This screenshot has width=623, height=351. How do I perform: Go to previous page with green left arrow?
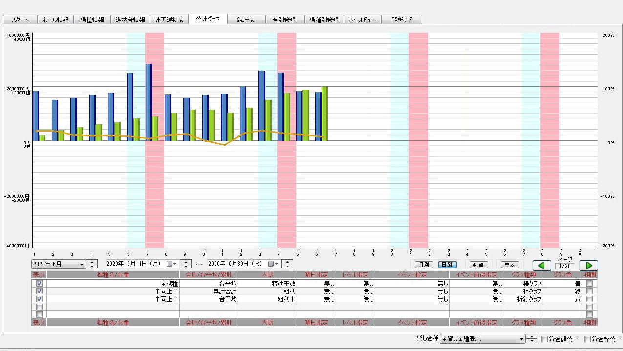pyautogui.click(x=541, y=266)
